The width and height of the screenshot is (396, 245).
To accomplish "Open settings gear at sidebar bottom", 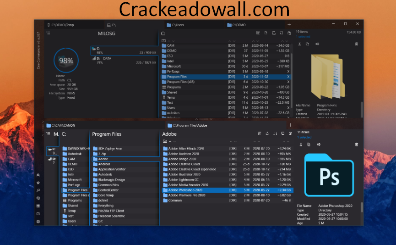I will (x=38, y=222).
